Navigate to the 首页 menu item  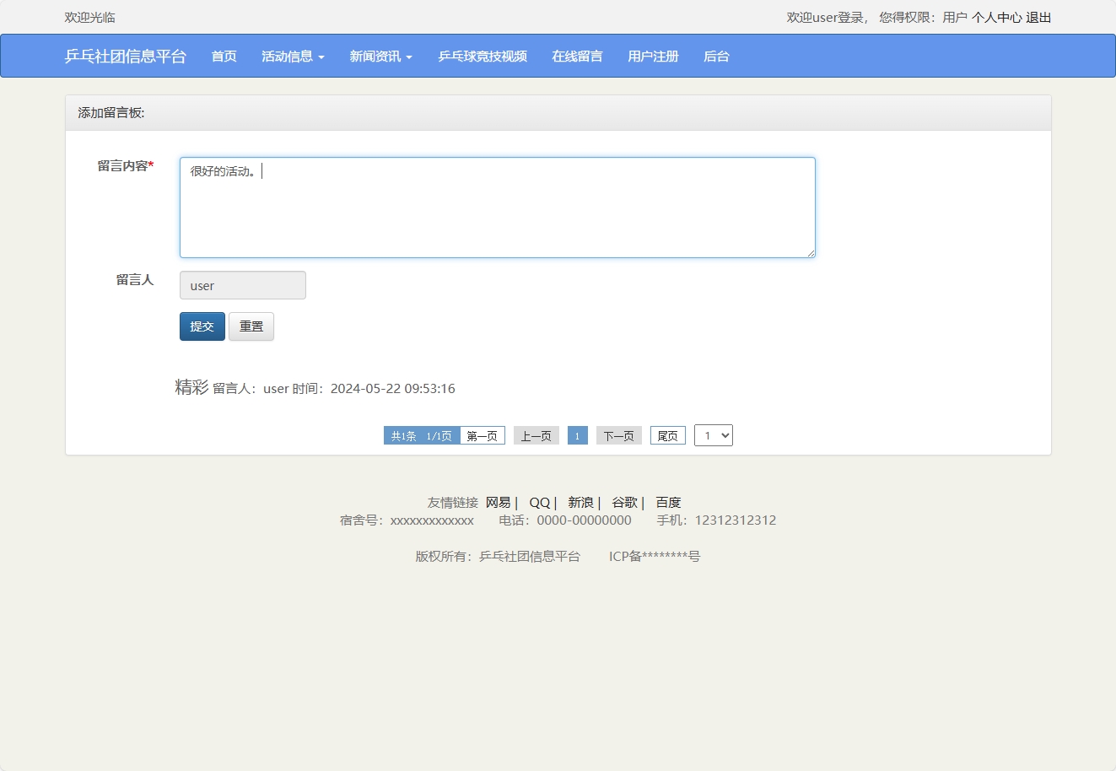click(224, 56)
